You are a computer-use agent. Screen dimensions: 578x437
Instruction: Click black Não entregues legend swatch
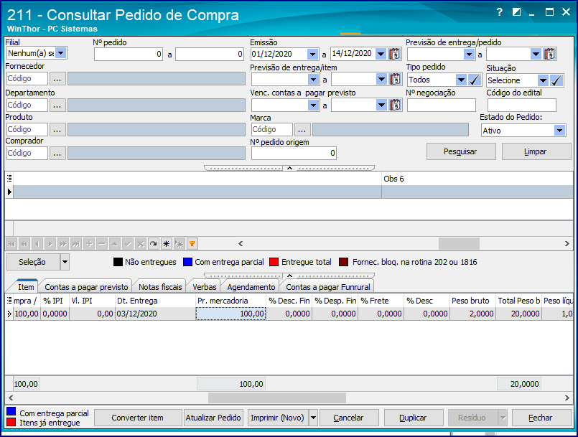point(118,262)
